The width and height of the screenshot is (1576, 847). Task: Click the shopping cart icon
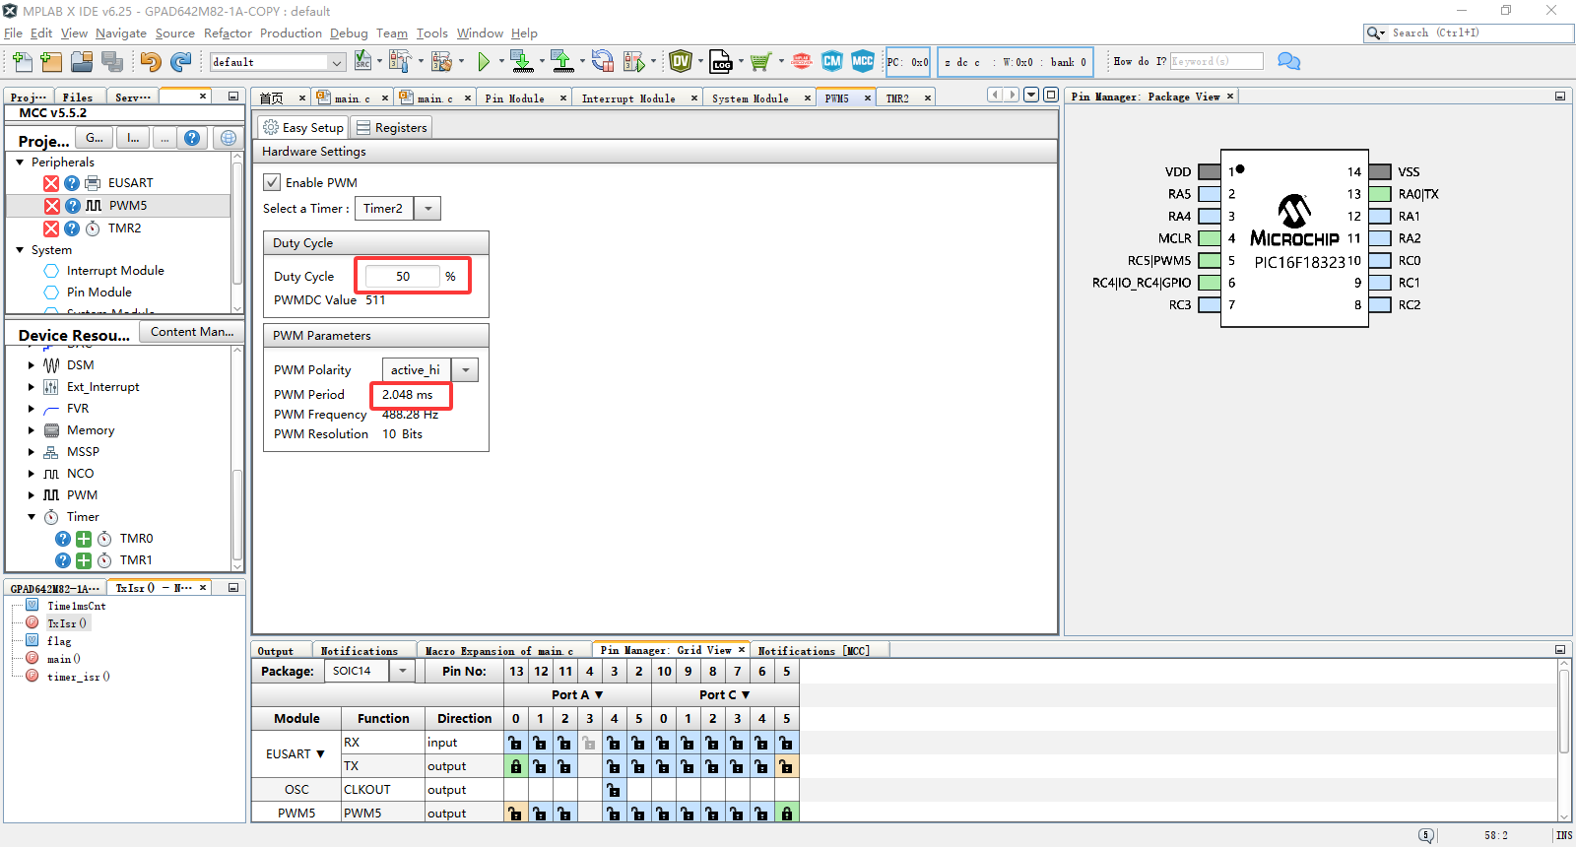click(x=759, y=62)
